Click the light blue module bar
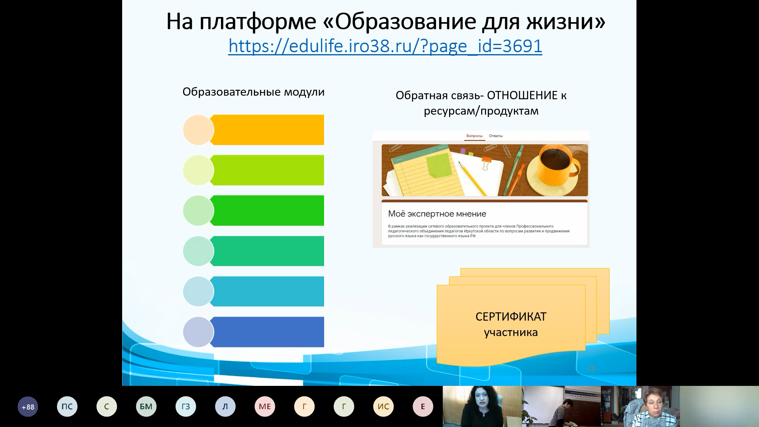This screenshot has width=759, height=427. click(x=267, y=291)
